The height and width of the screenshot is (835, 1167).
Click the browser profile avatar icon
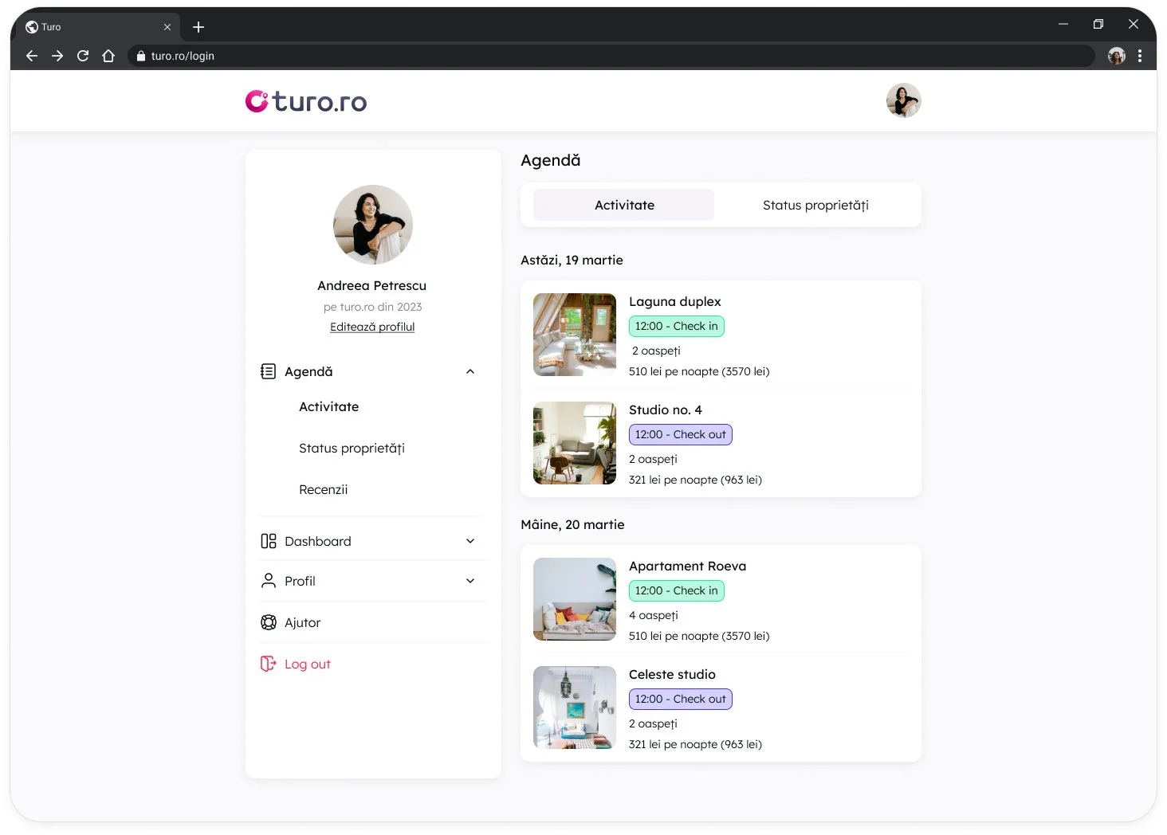[1116, 56]
